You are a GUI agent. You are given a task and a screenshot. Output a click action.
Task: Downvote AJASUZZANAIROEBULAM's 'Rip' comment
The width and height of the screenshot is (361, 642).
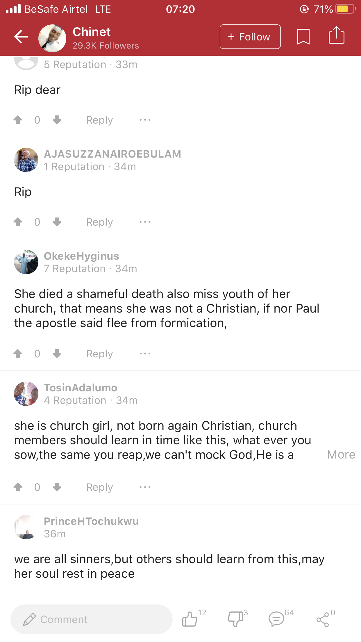tap(57, 222)
